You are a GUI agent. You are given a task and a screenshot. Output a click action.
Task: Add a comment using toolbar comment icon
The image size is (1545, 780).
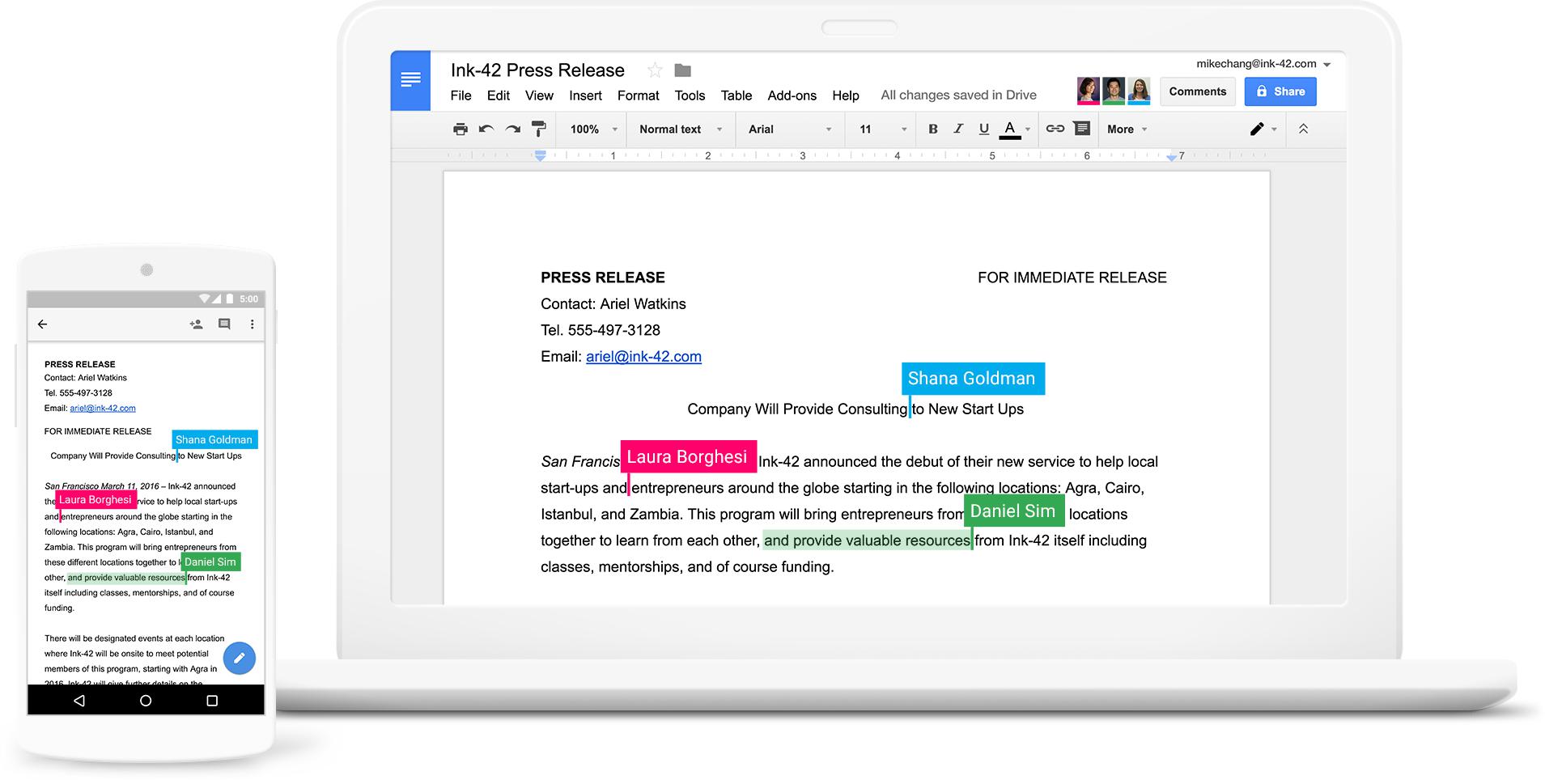tap(1081, 129)
